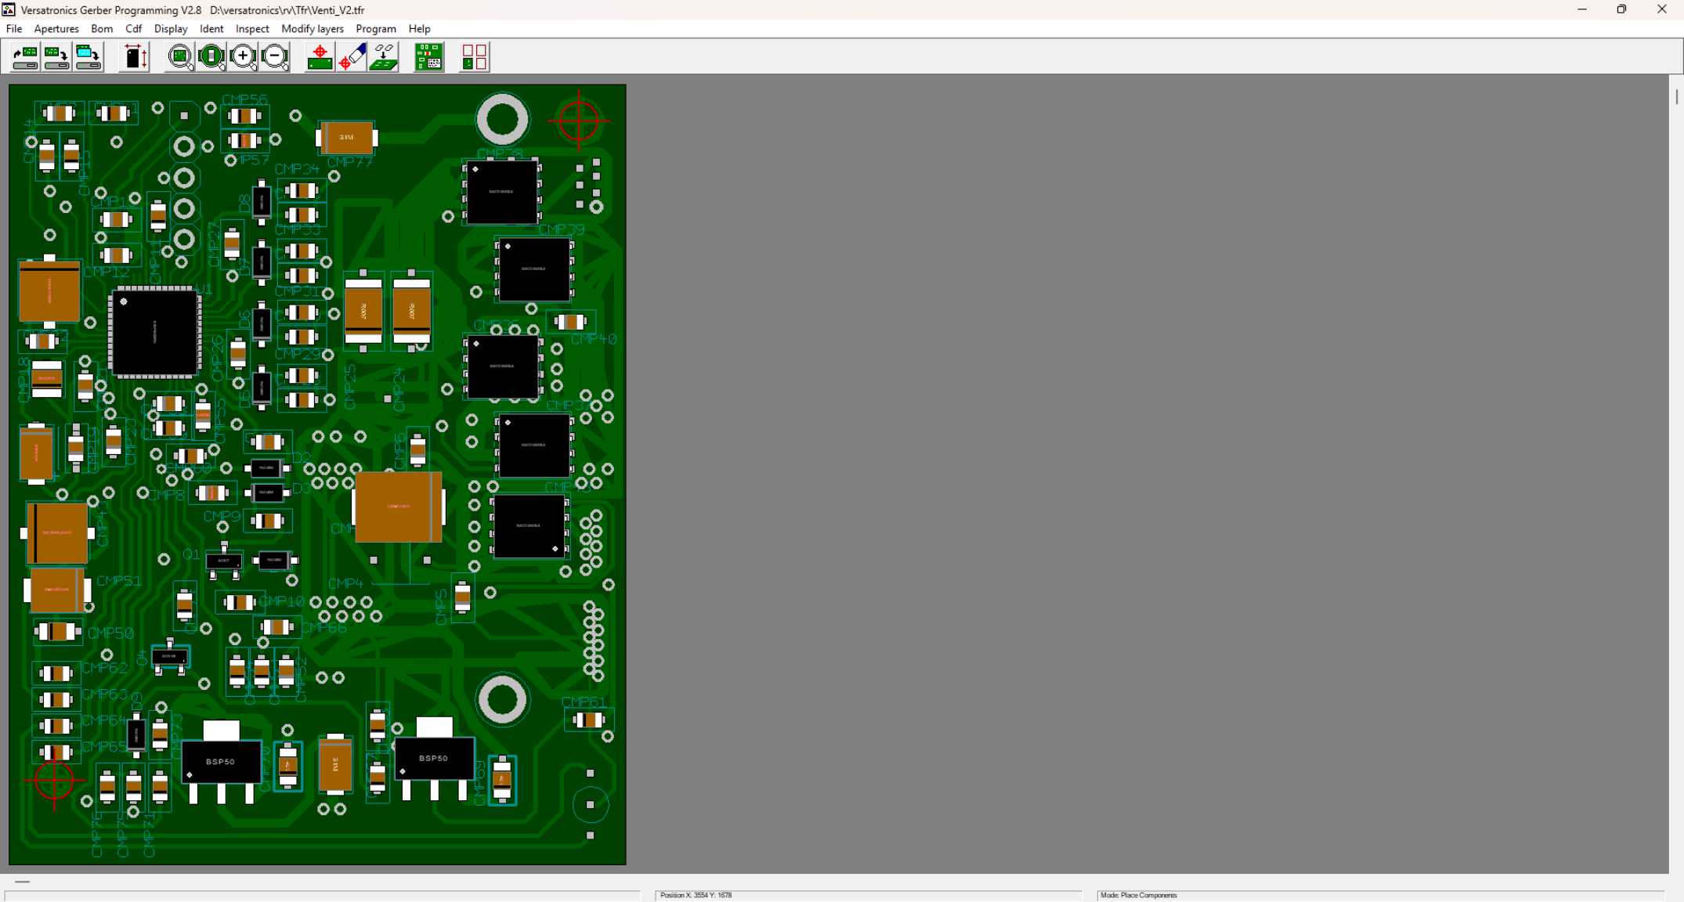Click the zoom out (minus) magnifier

[275, 57]
